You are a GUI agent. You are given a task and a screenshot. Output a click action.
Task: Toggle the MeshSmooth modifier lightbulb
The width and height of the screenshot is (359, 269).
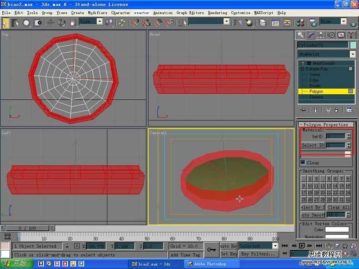tap(303, 63)
